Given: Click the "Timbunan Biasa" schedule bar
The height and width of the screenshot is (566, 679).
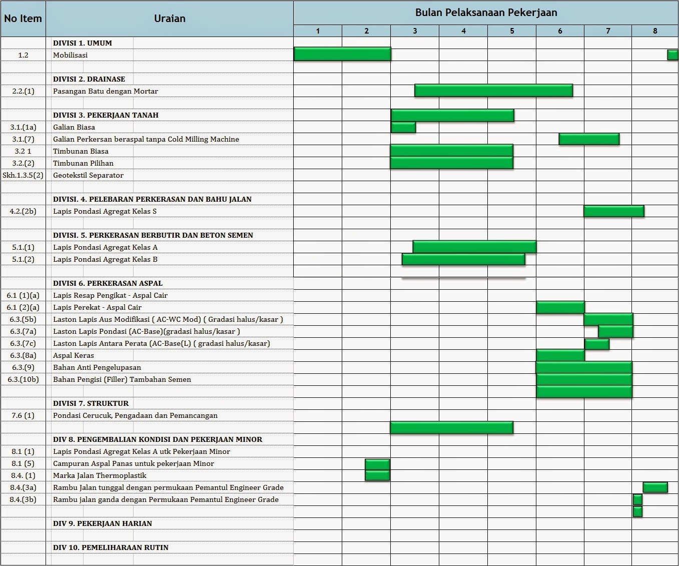Looking at the screenshot, I should click(x=451, y=151).
